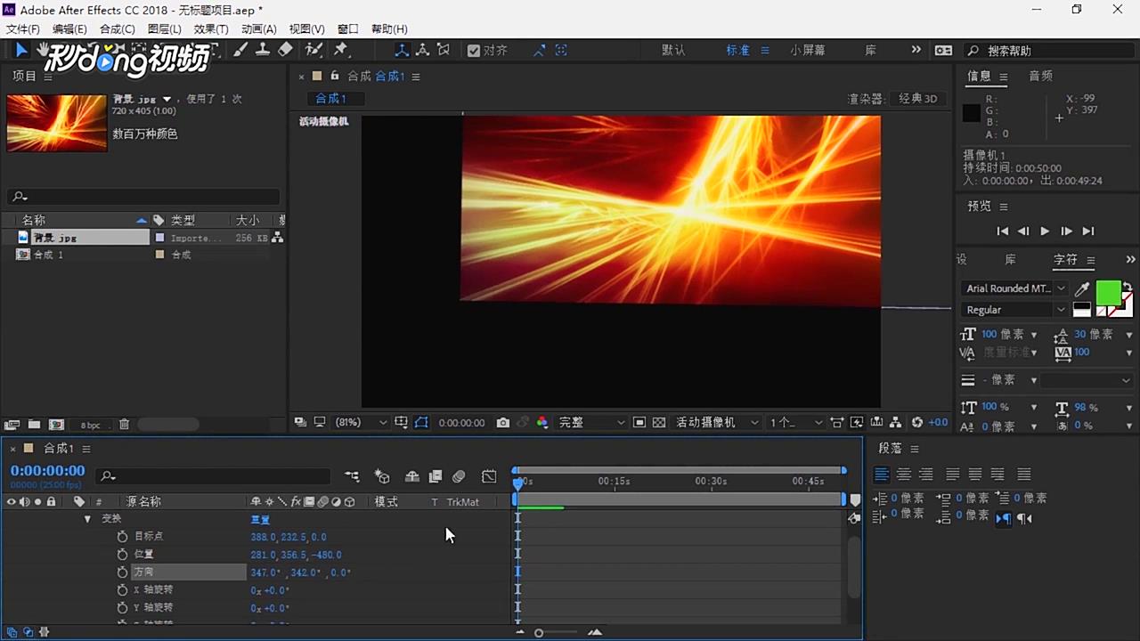Jump to first frame button
This screenshot has height=641, width=1140.
point(1002,231)
